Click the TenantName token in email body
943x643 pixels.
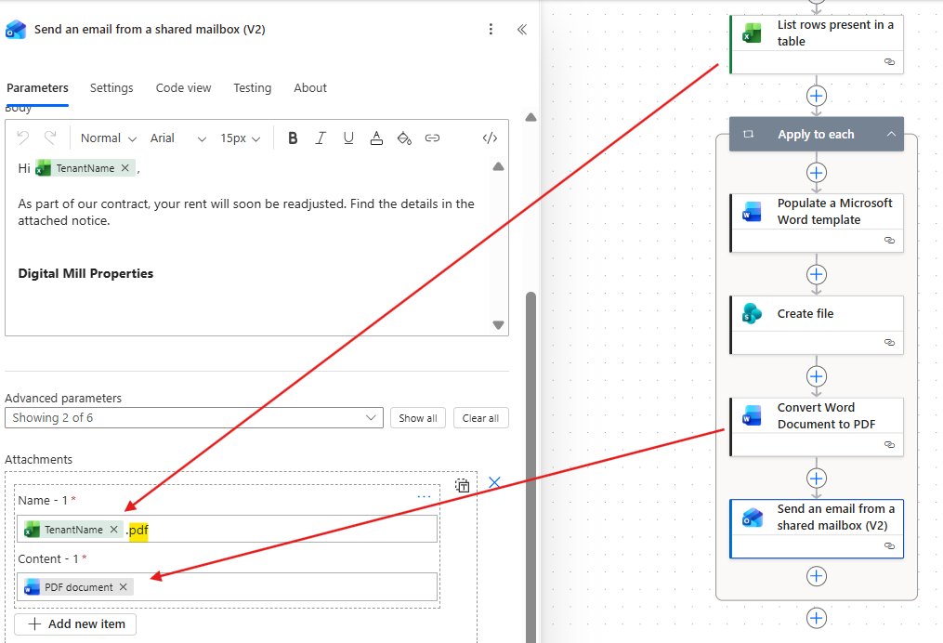pyautogui.click(x=85, y=168)
